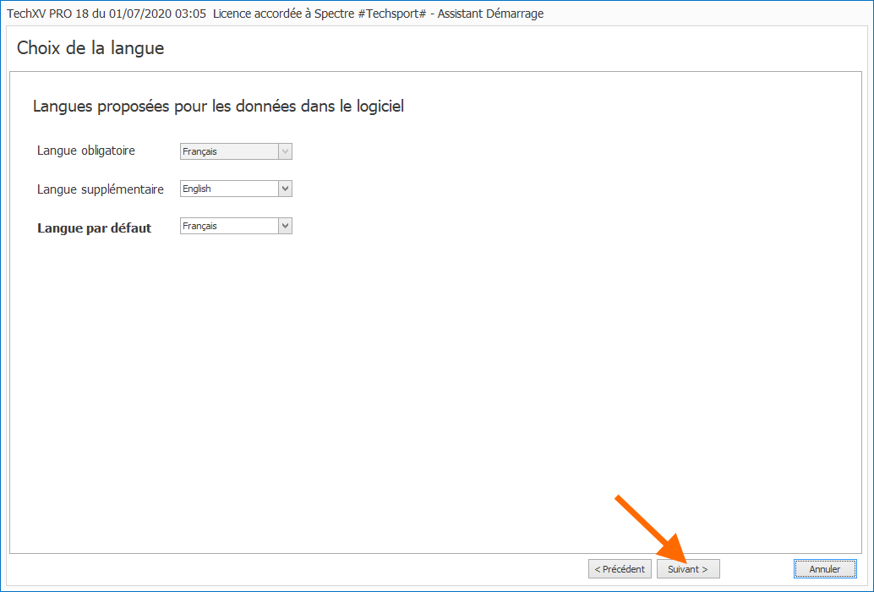This screenshot has width=874, height=592.
Task: Click the bold 'Langue par défaut' label
Action: click(x=94, y=228)
